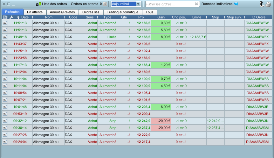Select the 8,00 € gain cell
This screenshot has width=274, height=158.
161,37
